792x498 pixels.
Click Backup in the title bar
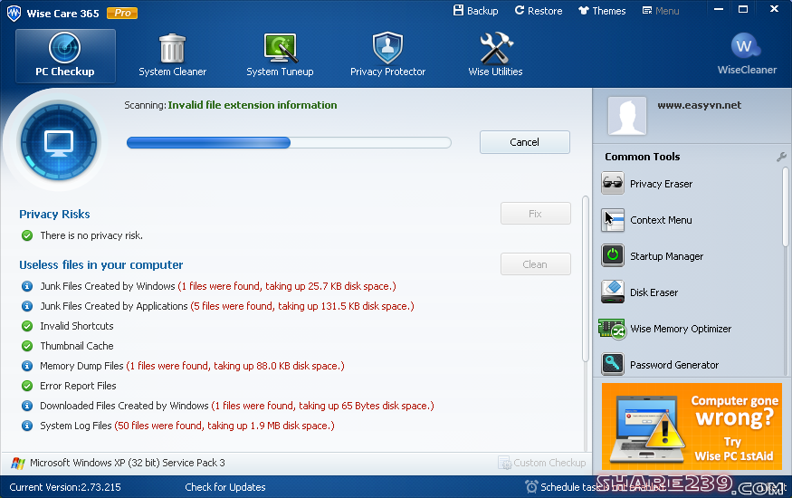pyautogui.click(x=476, y=11)
